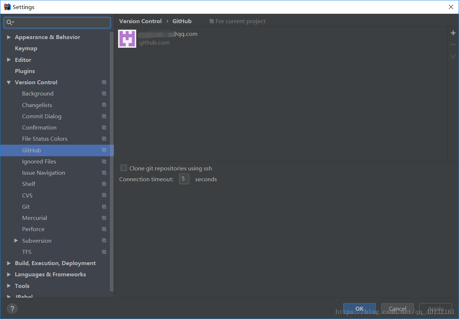Click the remove account minus icon
Screen dimensions: 459x319
[x=453, y=45]
